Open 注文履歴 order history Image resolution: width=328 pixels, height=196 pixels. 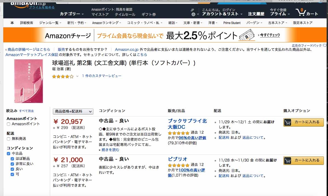tap(256, 14)
